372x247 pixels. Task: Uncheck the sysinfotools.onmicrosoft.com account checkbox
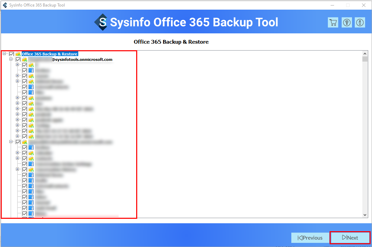point(18,60)
